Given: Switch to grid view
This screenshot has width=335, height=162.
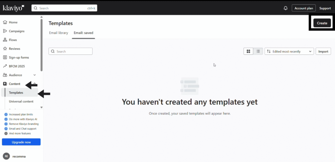Looking at the screenshot, I should point(248,51).
